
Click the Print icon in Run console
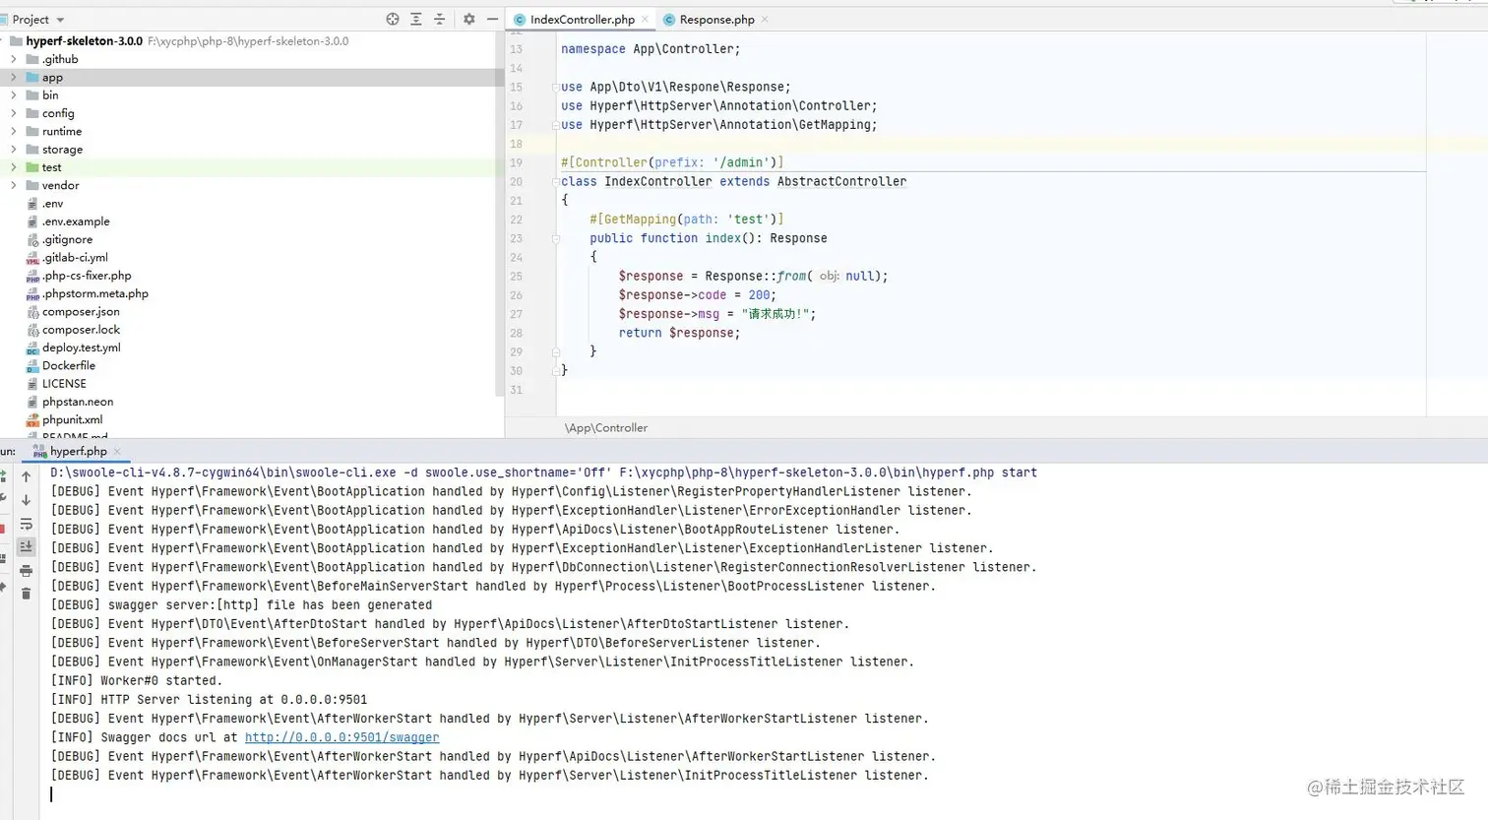(27, 571)
